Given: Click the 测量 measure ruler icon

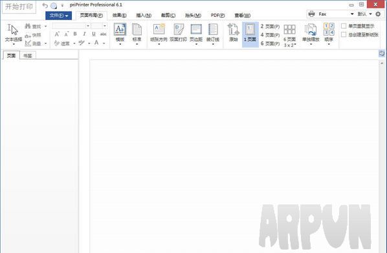Looking at the screenshot, I should click(x=28, y=43).
